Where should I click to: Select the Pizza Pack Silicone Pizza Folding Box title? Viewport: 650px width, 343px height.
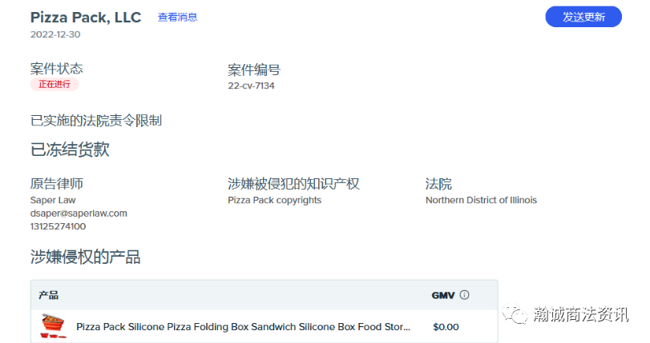tap(243, 327)
